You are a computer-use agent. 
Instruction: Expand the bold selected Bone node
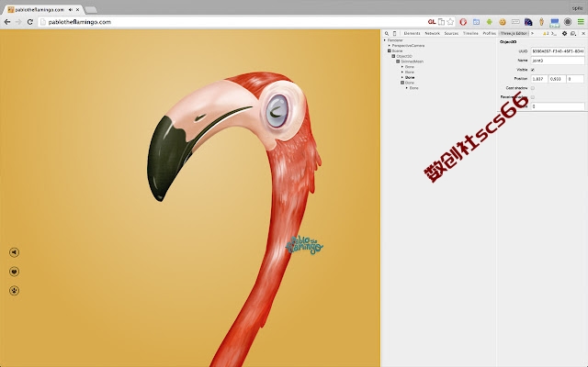402,77
